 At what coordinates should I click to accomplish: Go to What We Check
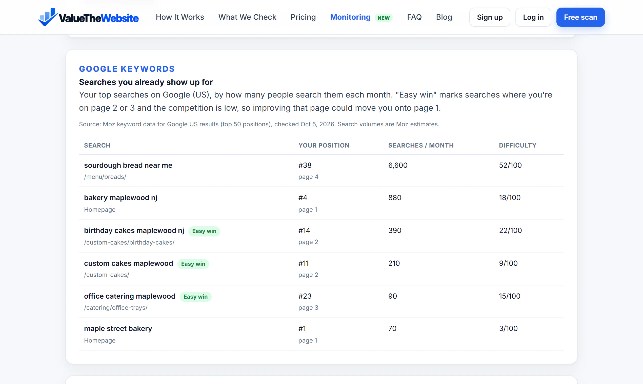[247, 17]
